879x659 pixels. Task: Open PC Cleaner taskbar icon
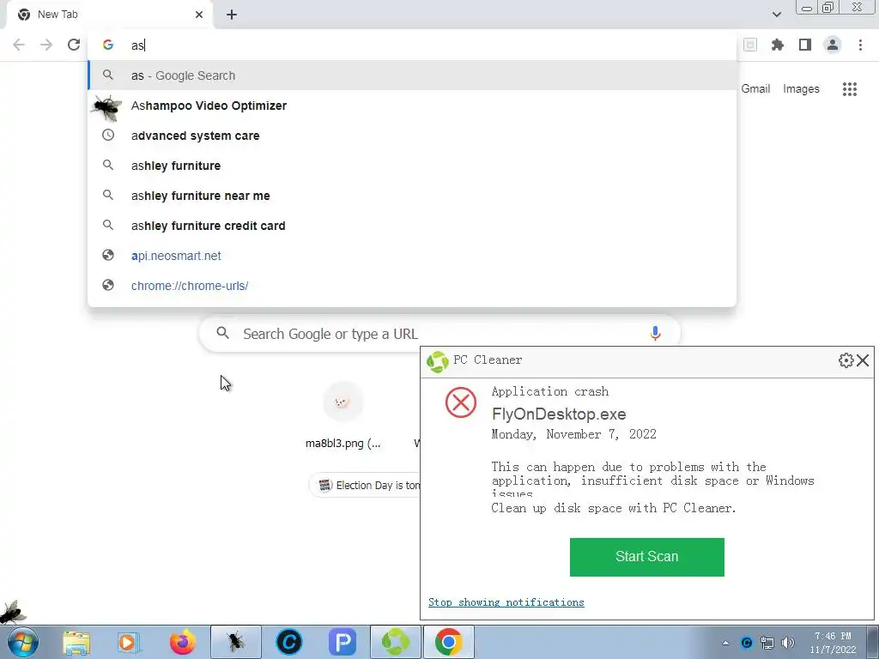click(x=395, y=642)
